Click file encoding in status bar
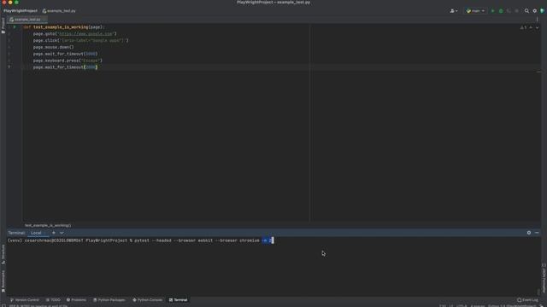The height and width of the screenshot is (307, 547). tap(462, 305)
